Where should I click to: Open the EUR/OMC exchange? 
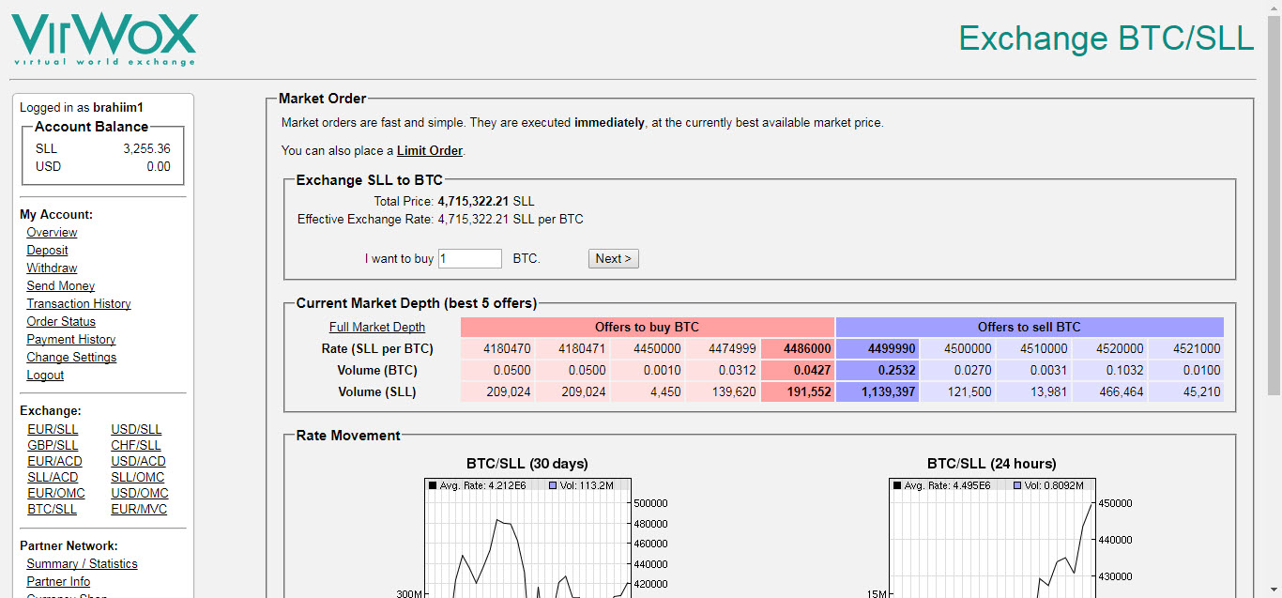click(x=56, y=494)
